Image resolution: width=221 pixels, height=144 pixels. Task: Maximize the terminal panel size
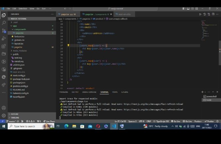point(213,92)
